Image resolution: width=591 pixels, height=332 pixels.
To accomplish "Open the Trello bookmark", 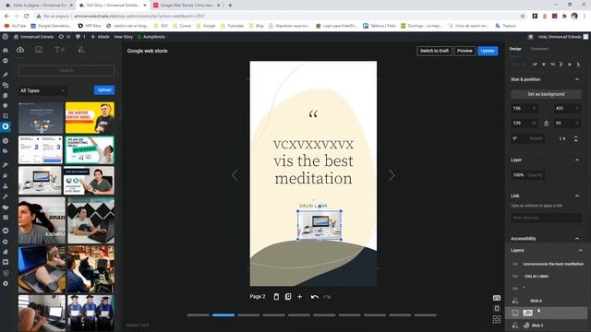I will coord(380,26).
